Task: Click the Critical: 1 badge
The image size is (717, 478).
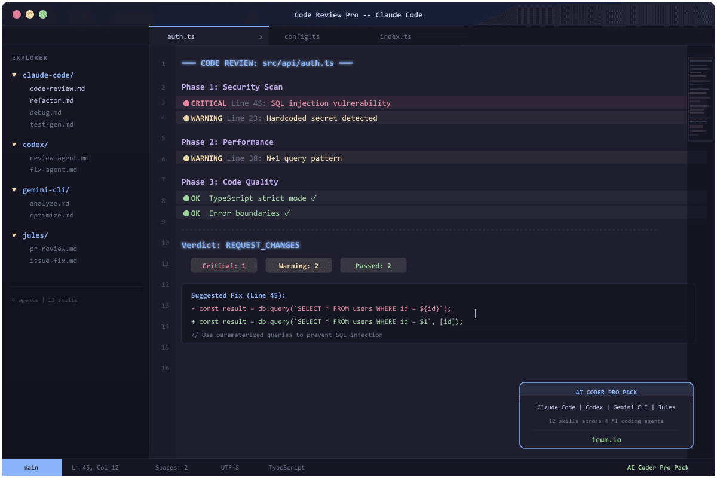Action: click(x=223, y=266)
